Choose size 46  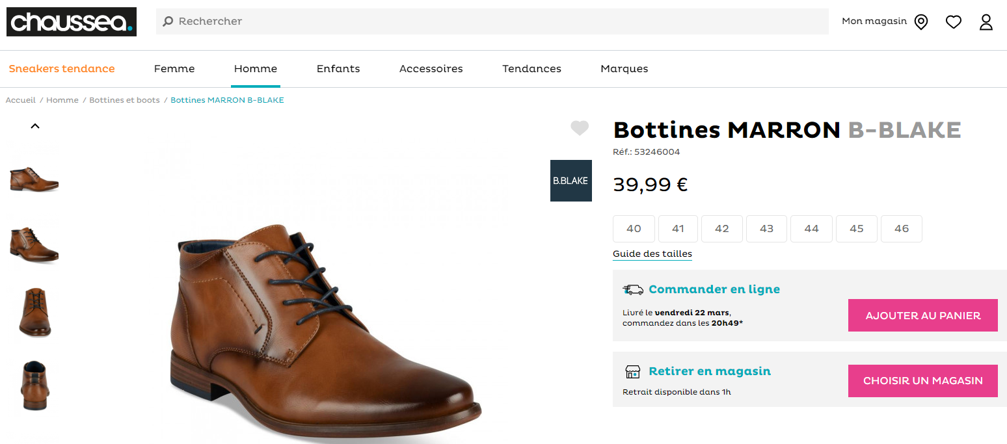pyautogui.click(x=902, y=229)
